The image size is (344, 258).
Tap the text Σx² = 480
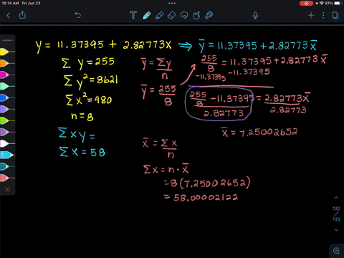[89, 99]
